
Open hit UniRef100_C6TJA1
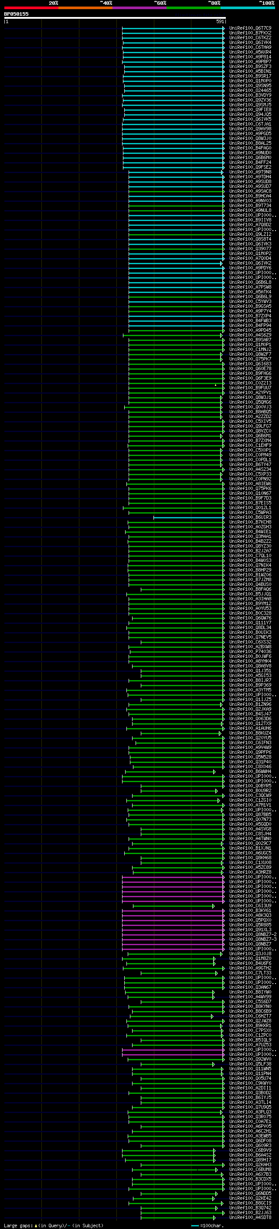250,124
